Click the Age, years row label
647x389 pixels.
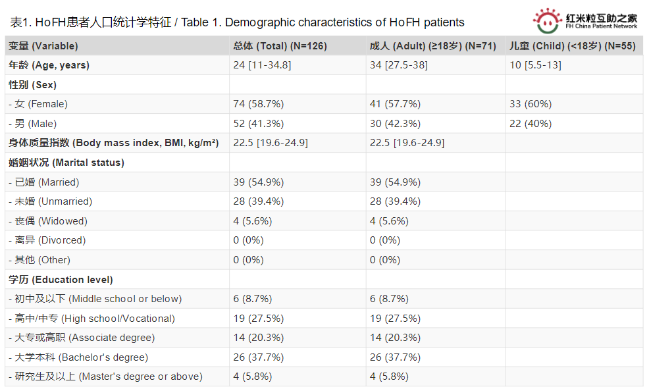pyautogui.click(x=49, y=65)
